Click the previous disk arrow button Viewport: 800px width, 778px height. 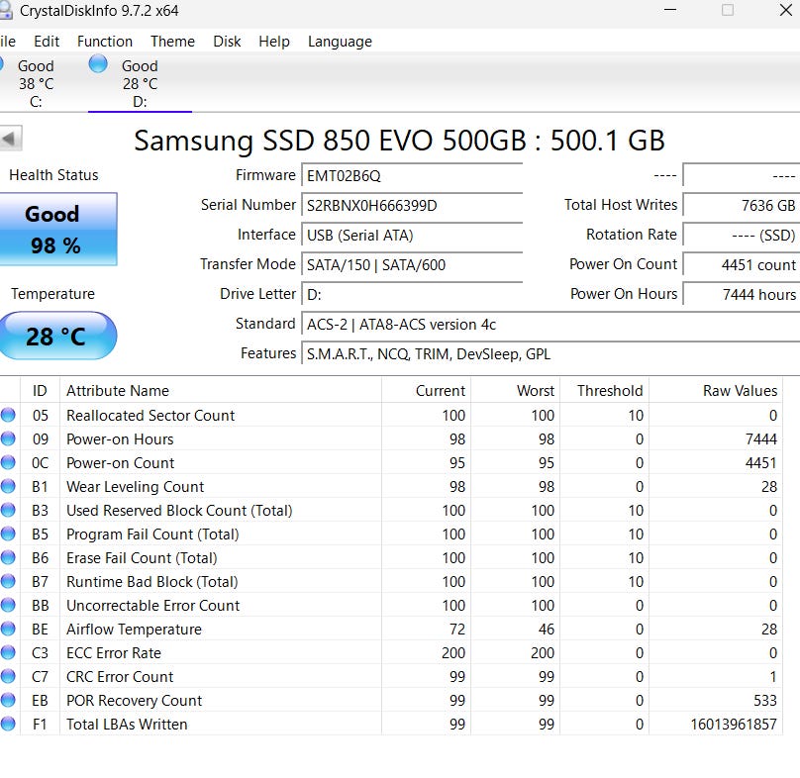[x=10, y=139]
